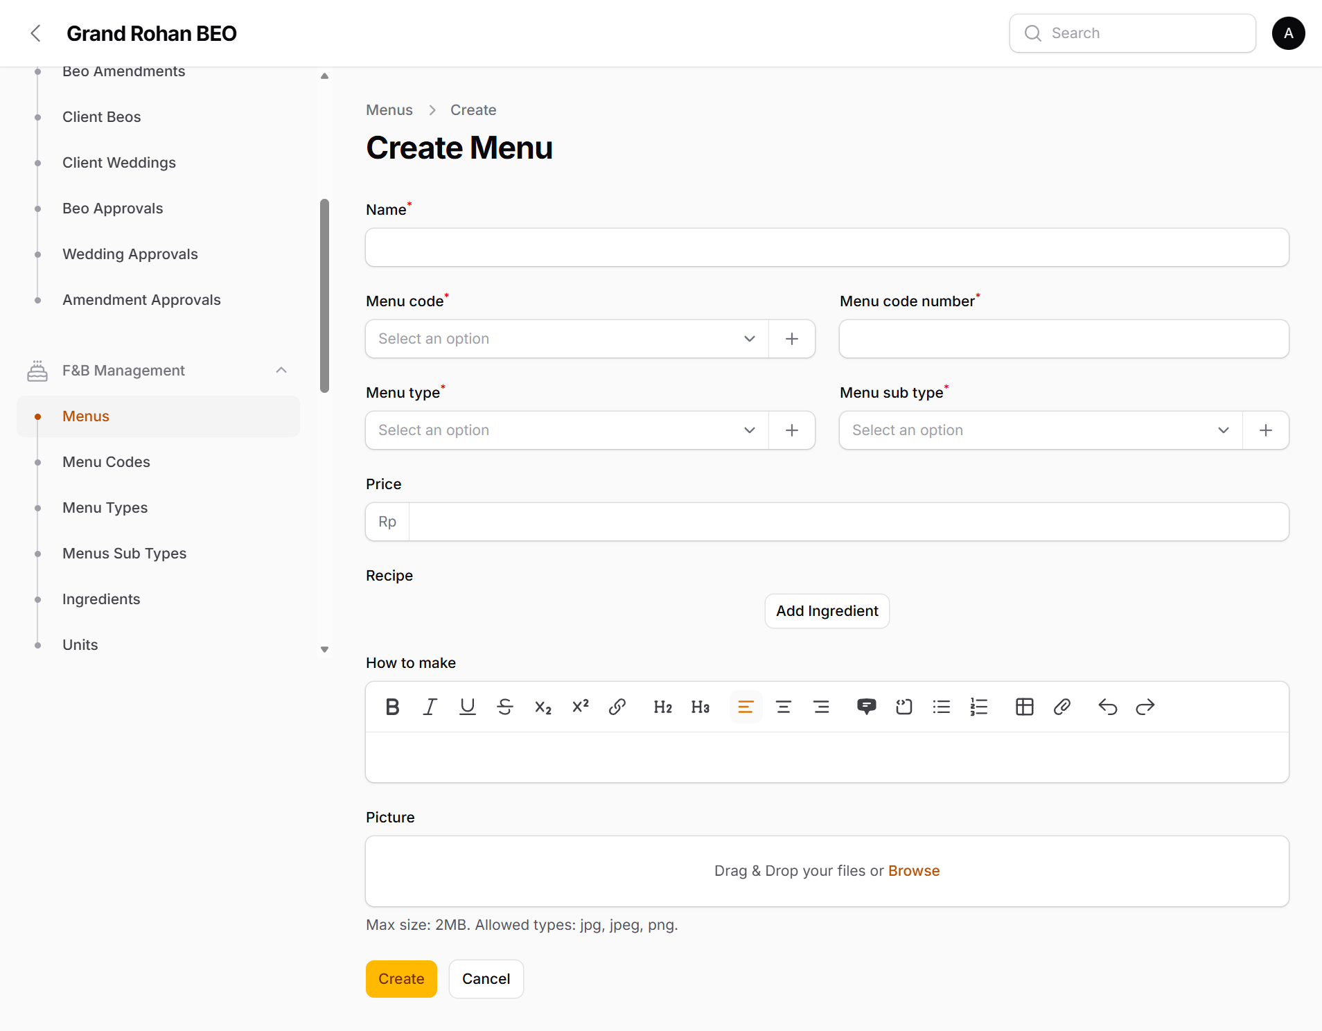Attach a file in the editor
This screenshot has height=1031, width=1322.
pos(1061,707)
